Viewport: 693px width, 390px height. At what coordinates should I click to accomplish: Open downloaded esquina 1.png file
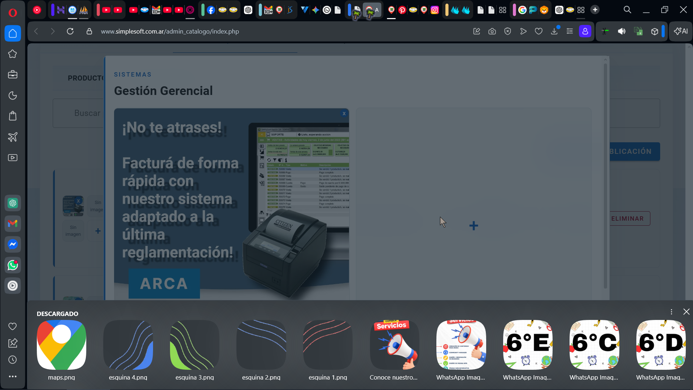tap(328, 350)
